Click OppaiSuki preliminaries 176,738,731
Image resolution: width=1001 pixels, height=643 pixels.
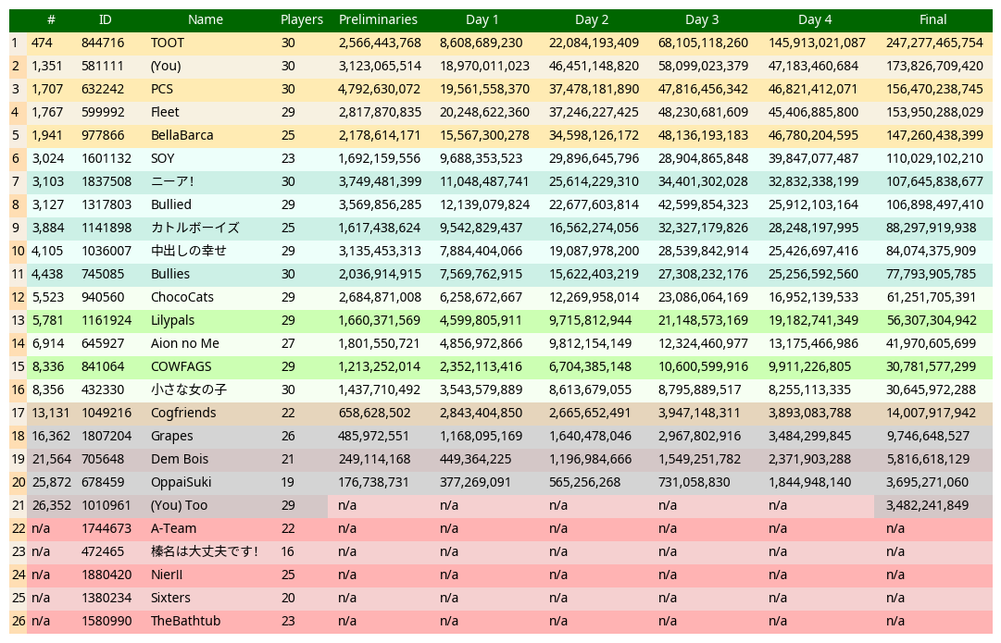point(373,482)
